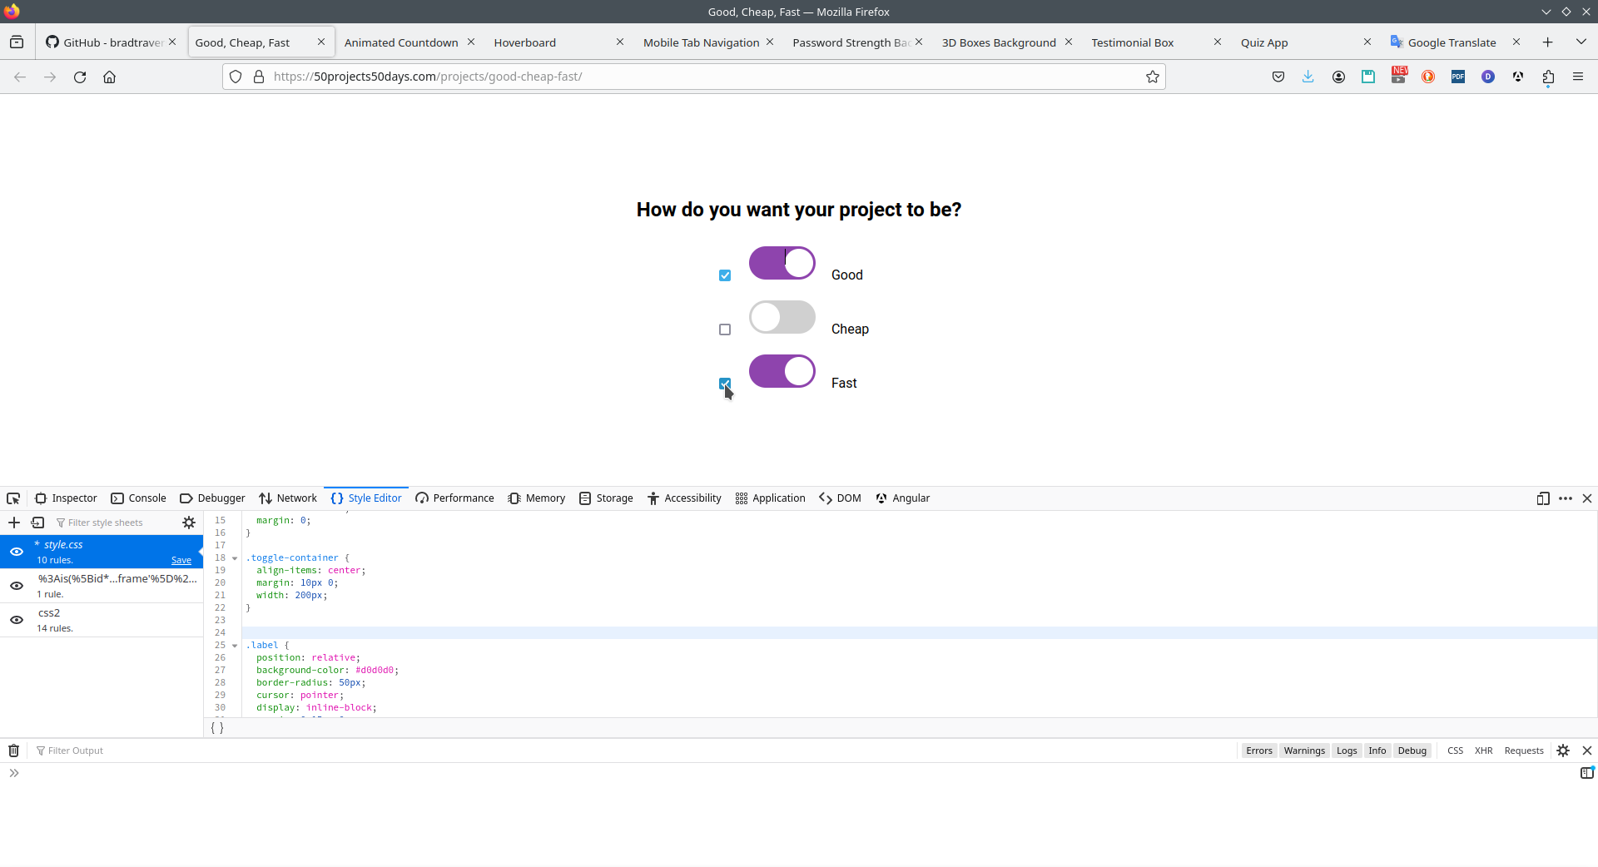Open the Debugger panel
Image resolution: width=1598 pixels, height=867 pixels.
coord(212,498)
